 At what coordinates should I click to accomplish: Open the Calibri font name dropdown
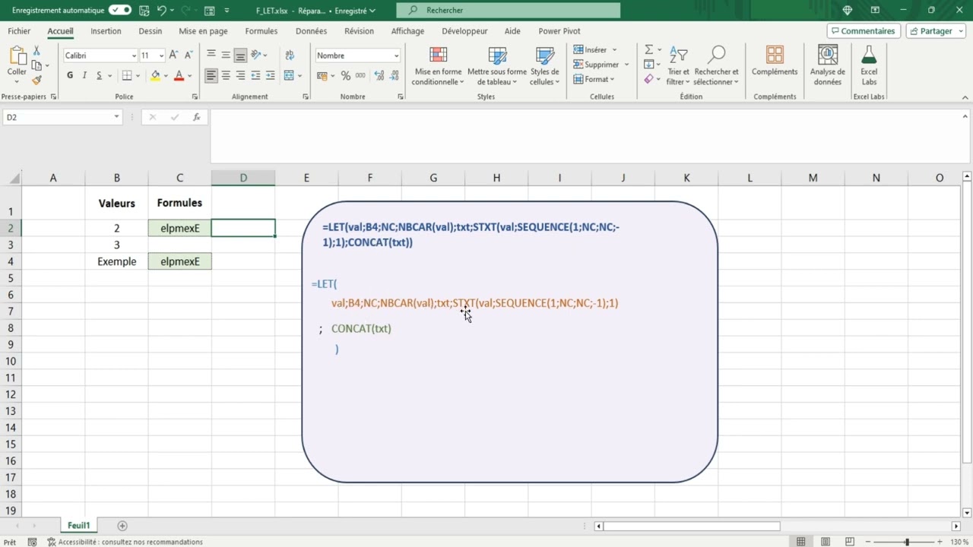[135, 55]
